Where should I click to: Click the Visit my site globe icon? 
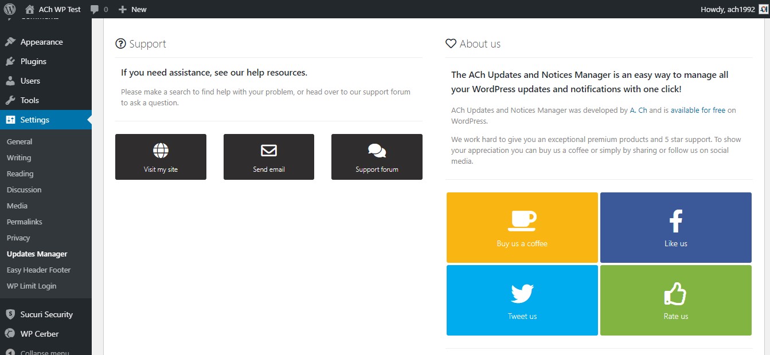(161, 151)
